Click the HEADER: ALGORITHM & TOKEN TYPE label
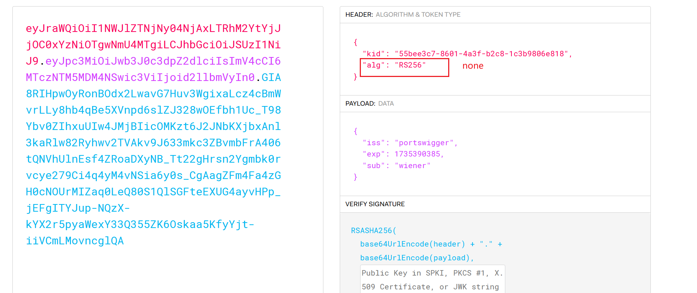 tap(403, 15)
